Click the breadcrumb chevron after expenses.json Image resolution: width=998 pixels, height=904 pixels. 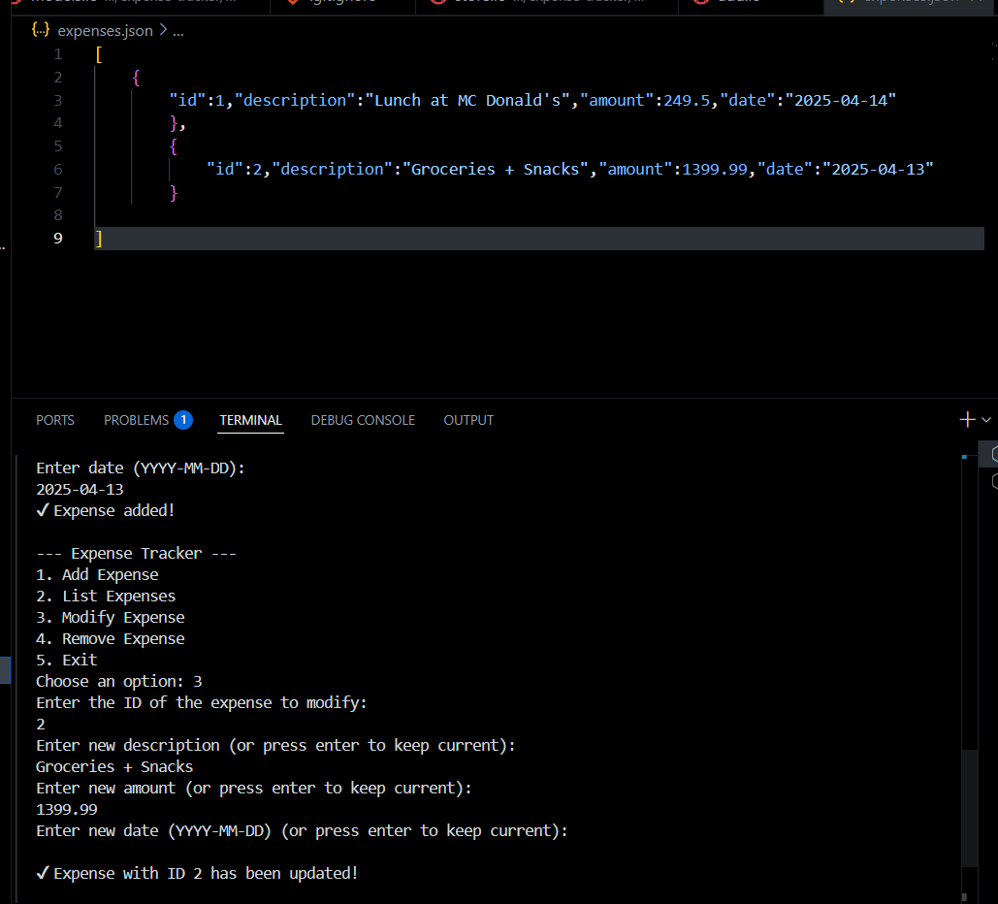pyautogui.click(x=163, y=30)
